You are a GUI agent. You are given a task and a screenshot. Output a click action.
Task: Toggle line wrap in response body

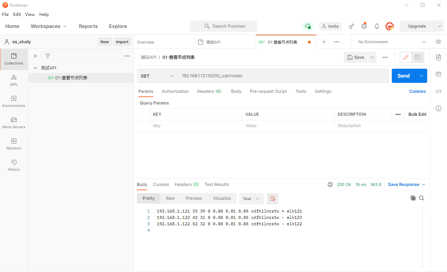click(272, 199)
